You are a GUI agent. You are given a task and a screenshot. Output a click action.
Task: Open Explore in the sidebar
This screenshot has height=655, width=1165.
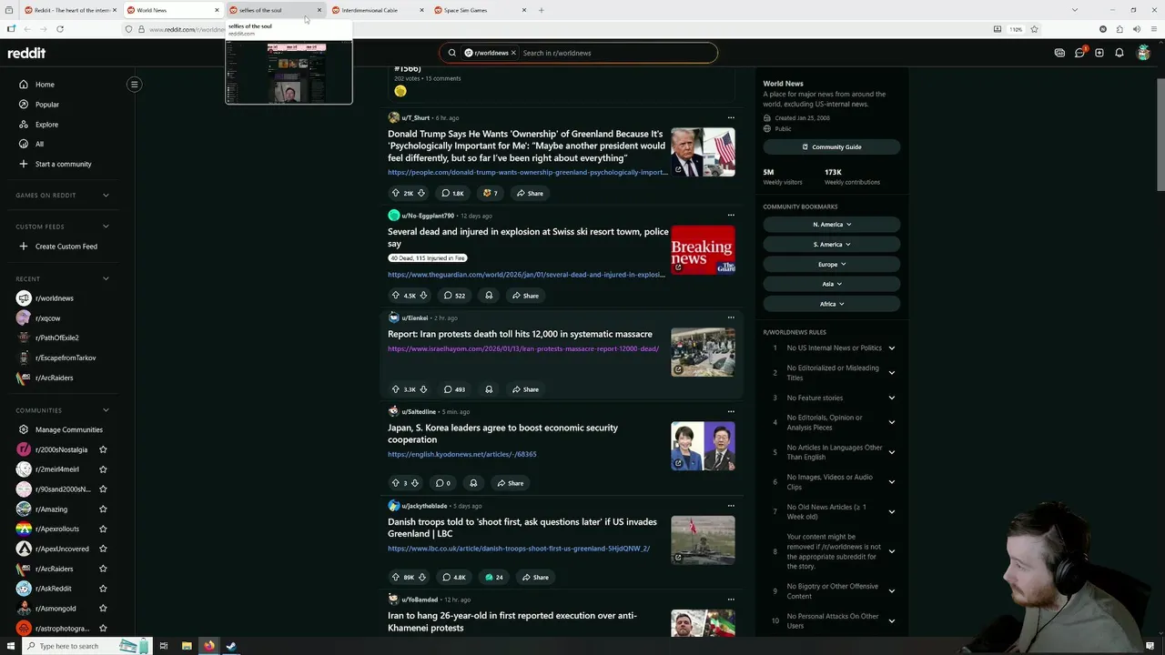point(46,125)
